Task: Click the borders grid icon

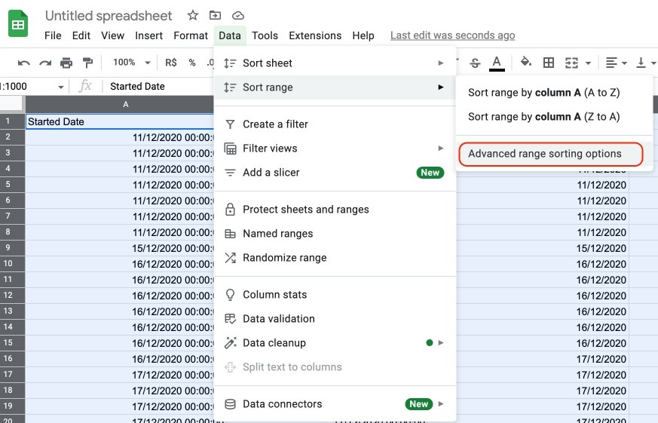Action: click(549, 63)
